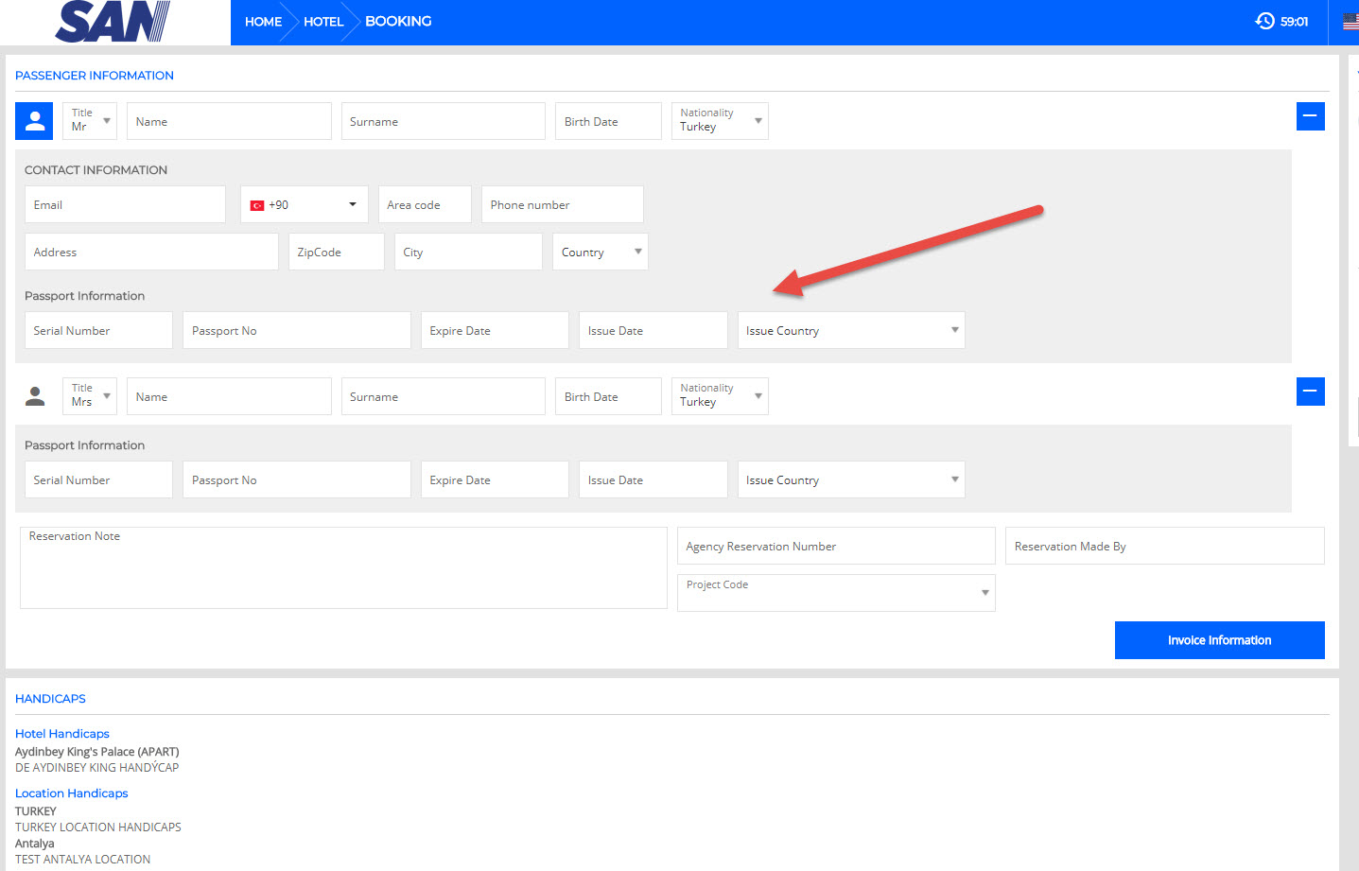Click the second passenger's Passport No field
This screenshot has width=1359, height=871.
click(297, 479)
